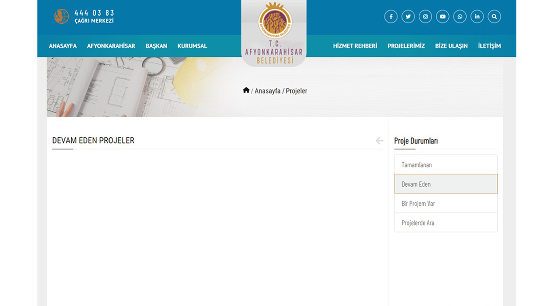Click the Proje Durumları sidebar heading
Screen dimensions: 544x306
tap(416, 141)
